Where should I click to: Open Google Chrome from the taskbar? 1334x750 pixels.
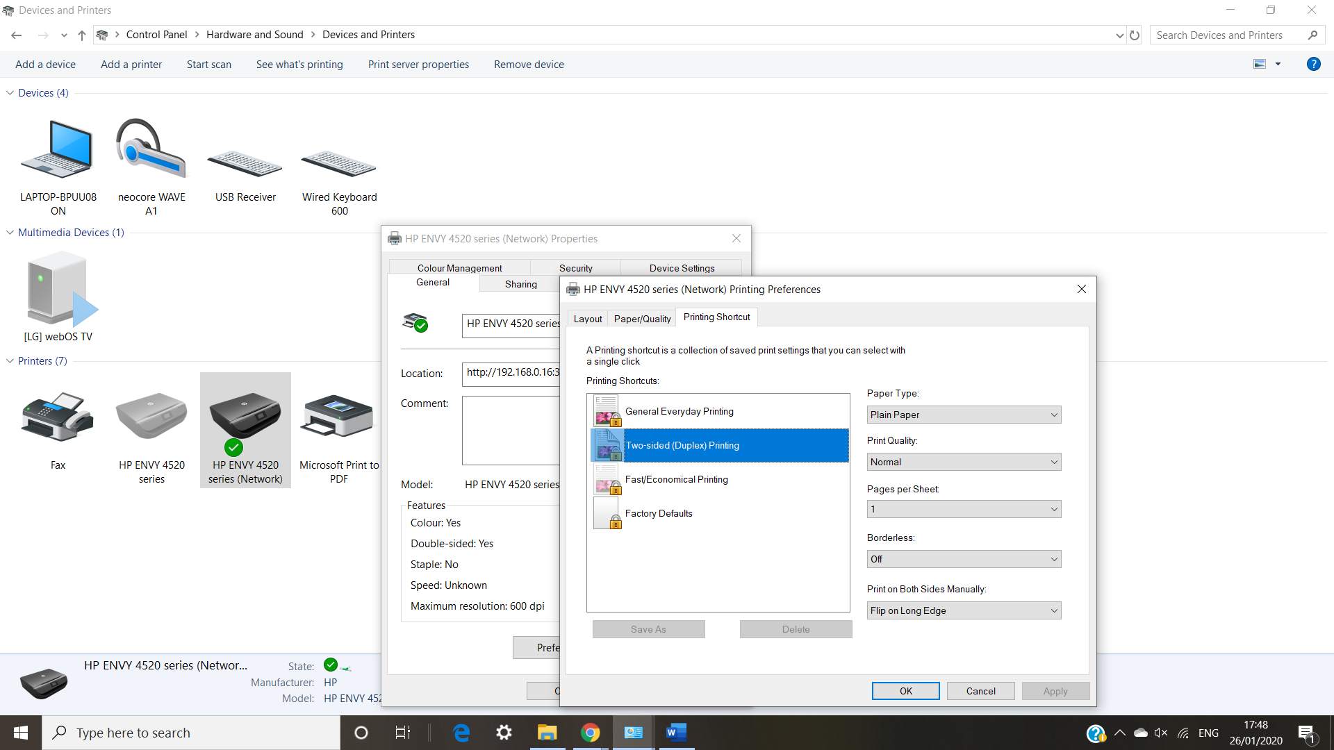click(x=590, y=733)
